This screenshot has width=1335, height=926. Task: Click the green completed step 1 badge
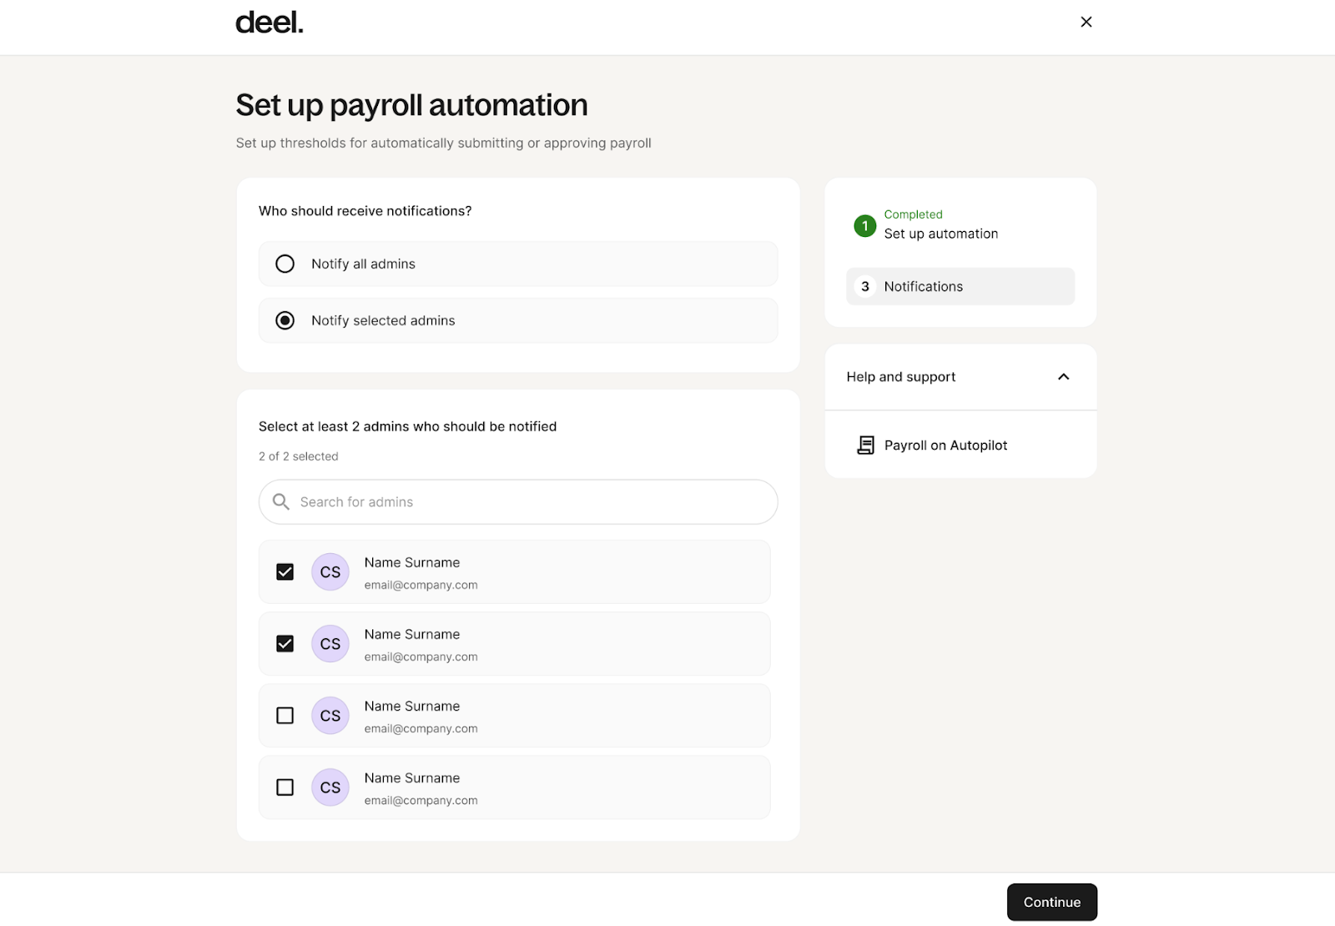(864, 225)
